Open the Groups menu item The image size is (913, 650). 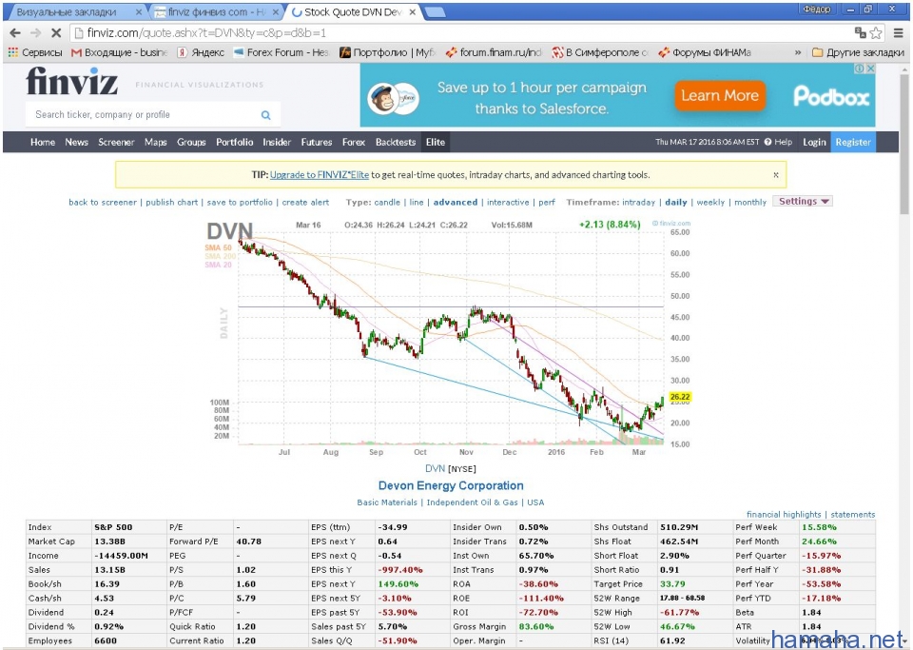tap(191, 142)
